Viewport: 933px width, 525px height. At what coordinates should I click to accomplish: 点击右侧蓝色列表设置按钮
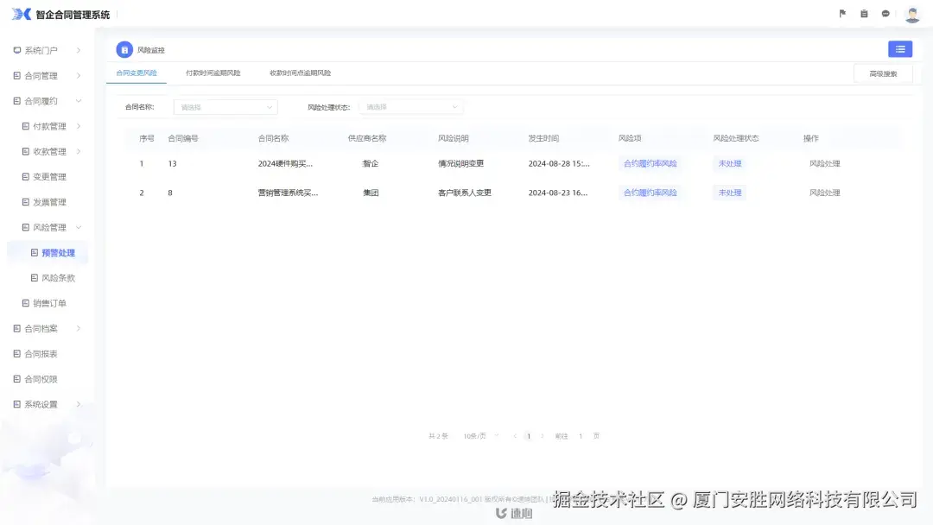[x=900, y=49]
